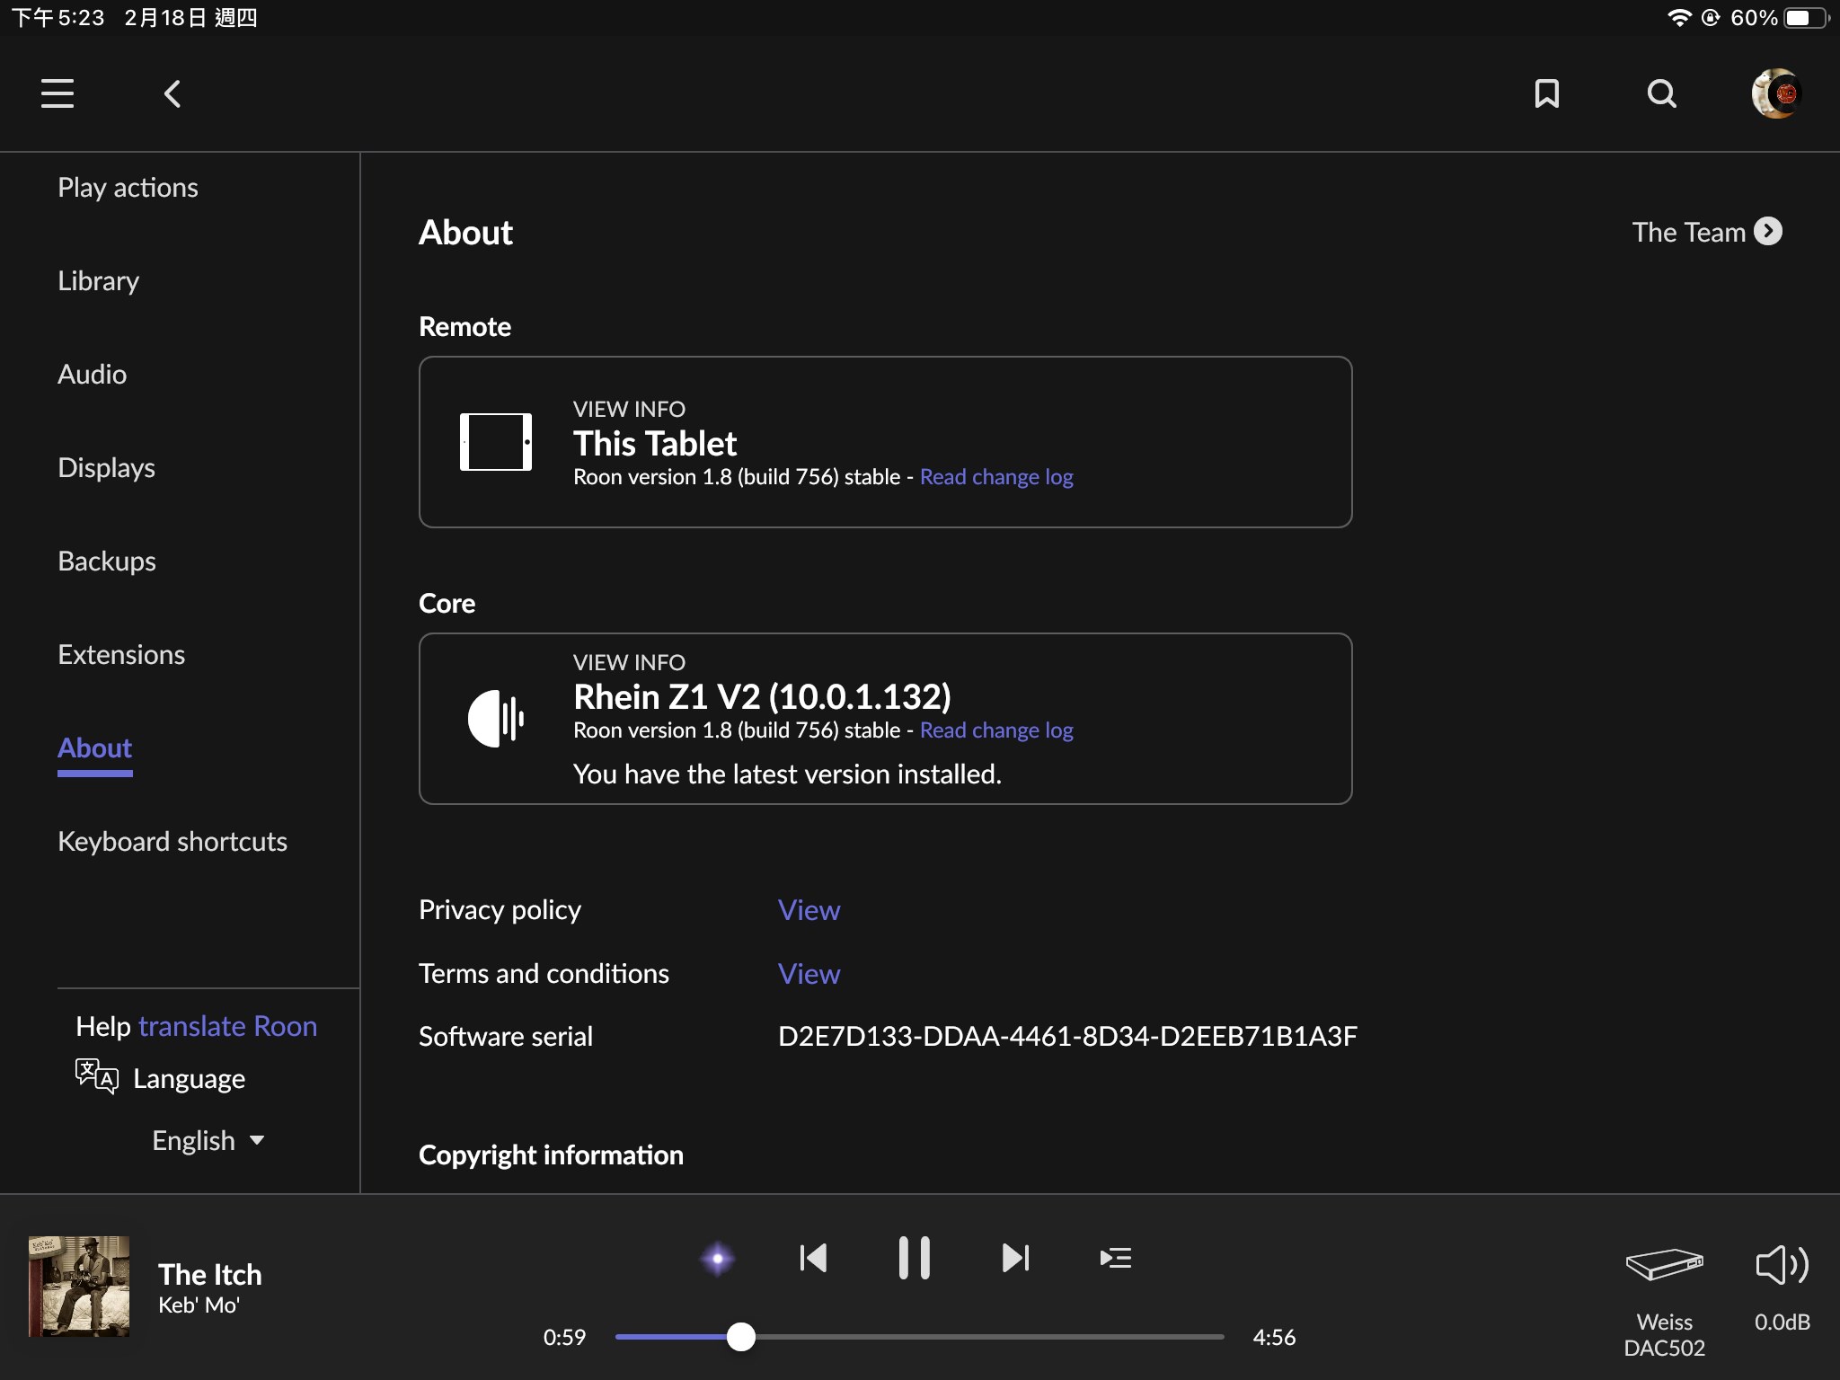This screenshot has height=1380, width=1840.
Task: Open Library settings
Action: click(x=98, y=280)
